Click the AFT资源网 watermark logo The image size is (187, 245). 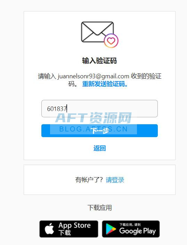93,118
